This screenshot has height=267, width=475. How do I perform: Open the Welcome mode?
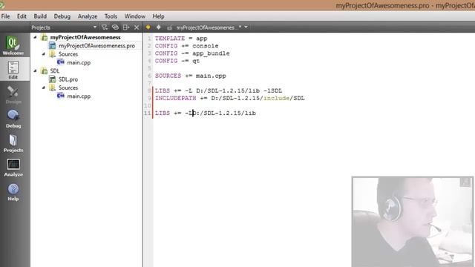pyautogui.click(x=13, y=45)
